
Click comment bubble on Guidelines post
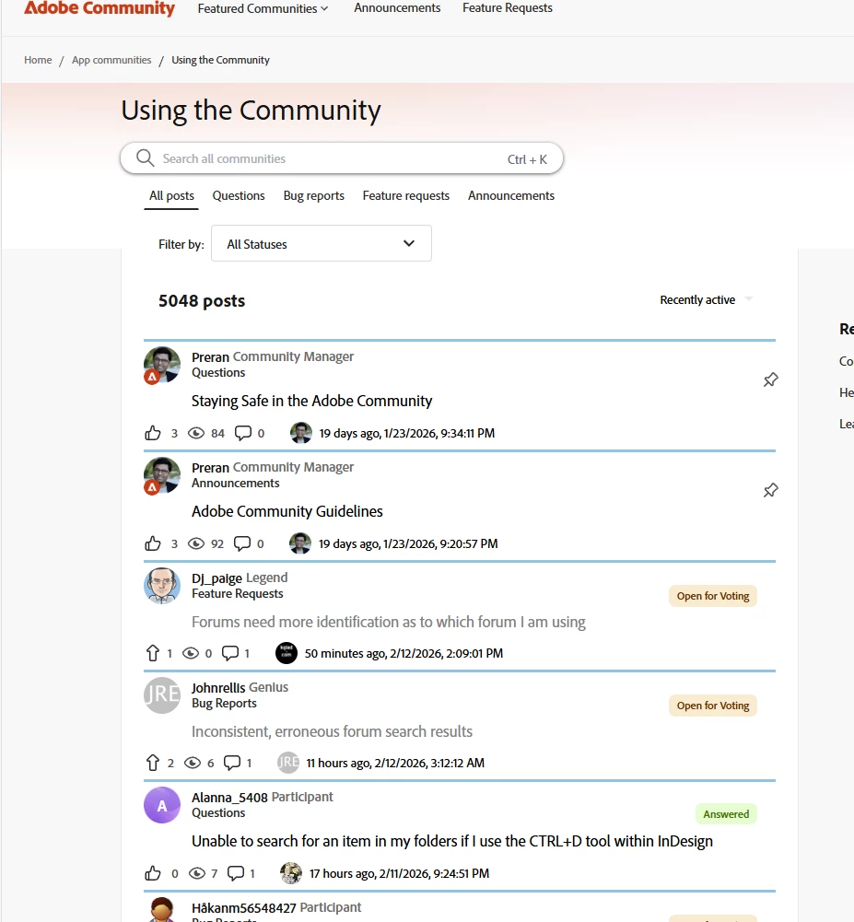[242, 544]
